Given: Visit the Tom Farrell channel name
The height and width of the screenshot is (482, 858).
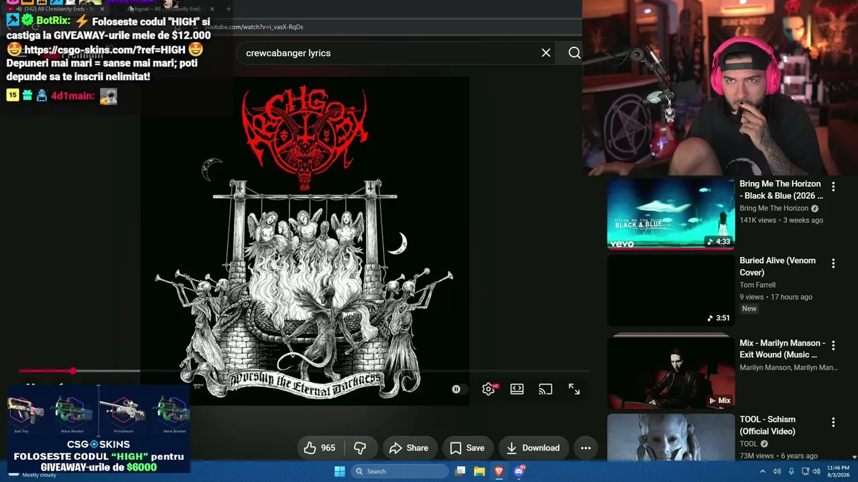Looking at the screenshot, I should pyautogui.click(x=757, y=285).
